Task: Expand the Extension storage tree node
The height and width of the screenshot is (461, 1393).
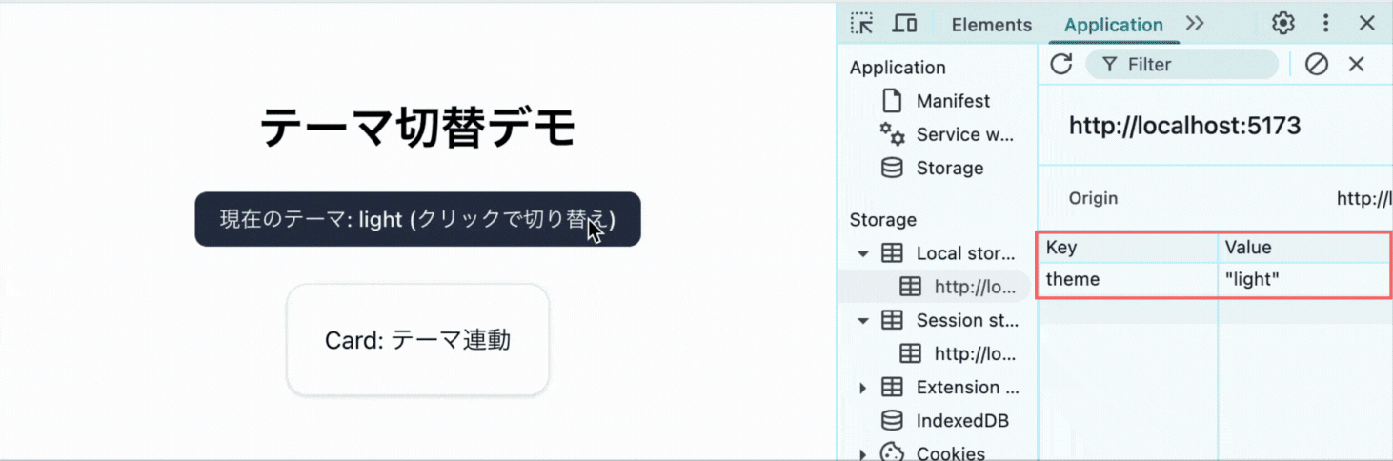Action: pyautogui.click(x=863, y=388)
